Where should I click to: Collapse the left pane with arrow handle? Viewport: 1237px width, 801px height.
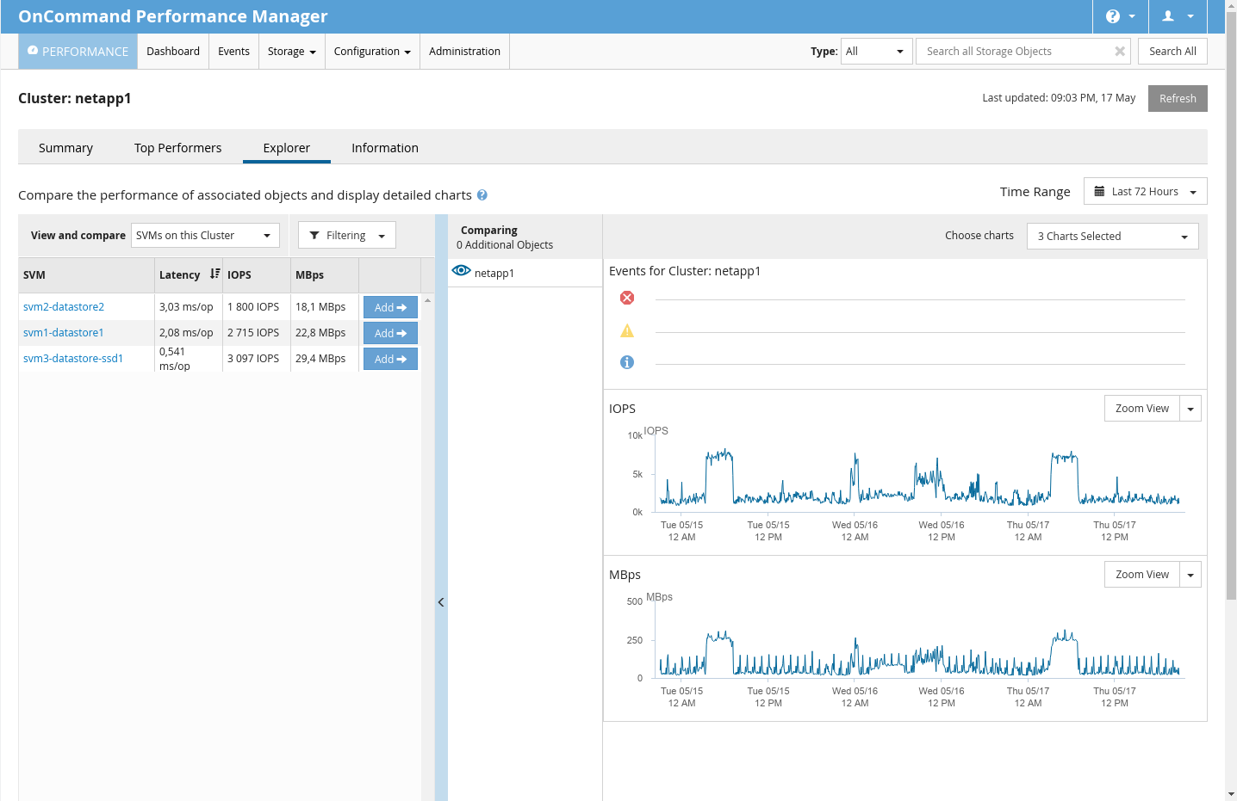[441, 602]
